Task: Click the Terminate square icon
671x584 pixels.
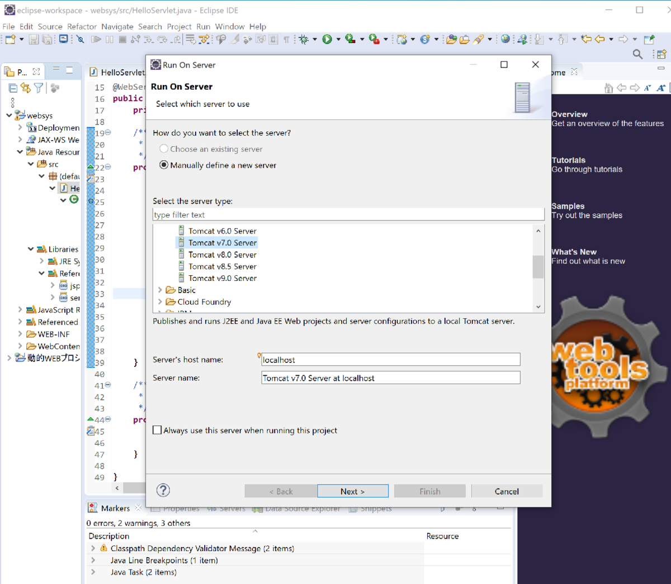Action: 122,39
